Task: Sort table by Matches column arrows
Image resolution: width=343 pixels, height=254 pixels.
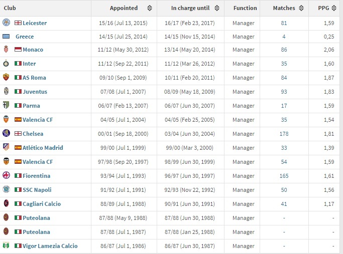Action: pos(301,8)
